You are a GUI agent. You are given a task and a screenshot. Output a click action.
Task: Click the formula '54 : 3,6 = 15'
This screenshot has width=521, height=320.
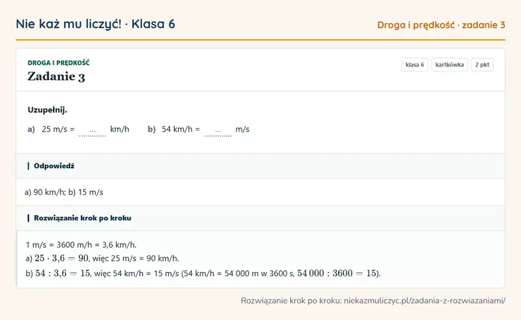pyautogui.click(x=63, y=273)
